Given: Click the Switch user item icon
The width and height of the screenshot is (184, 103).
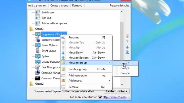Looking at the screenshot, I should click(38, 12).
